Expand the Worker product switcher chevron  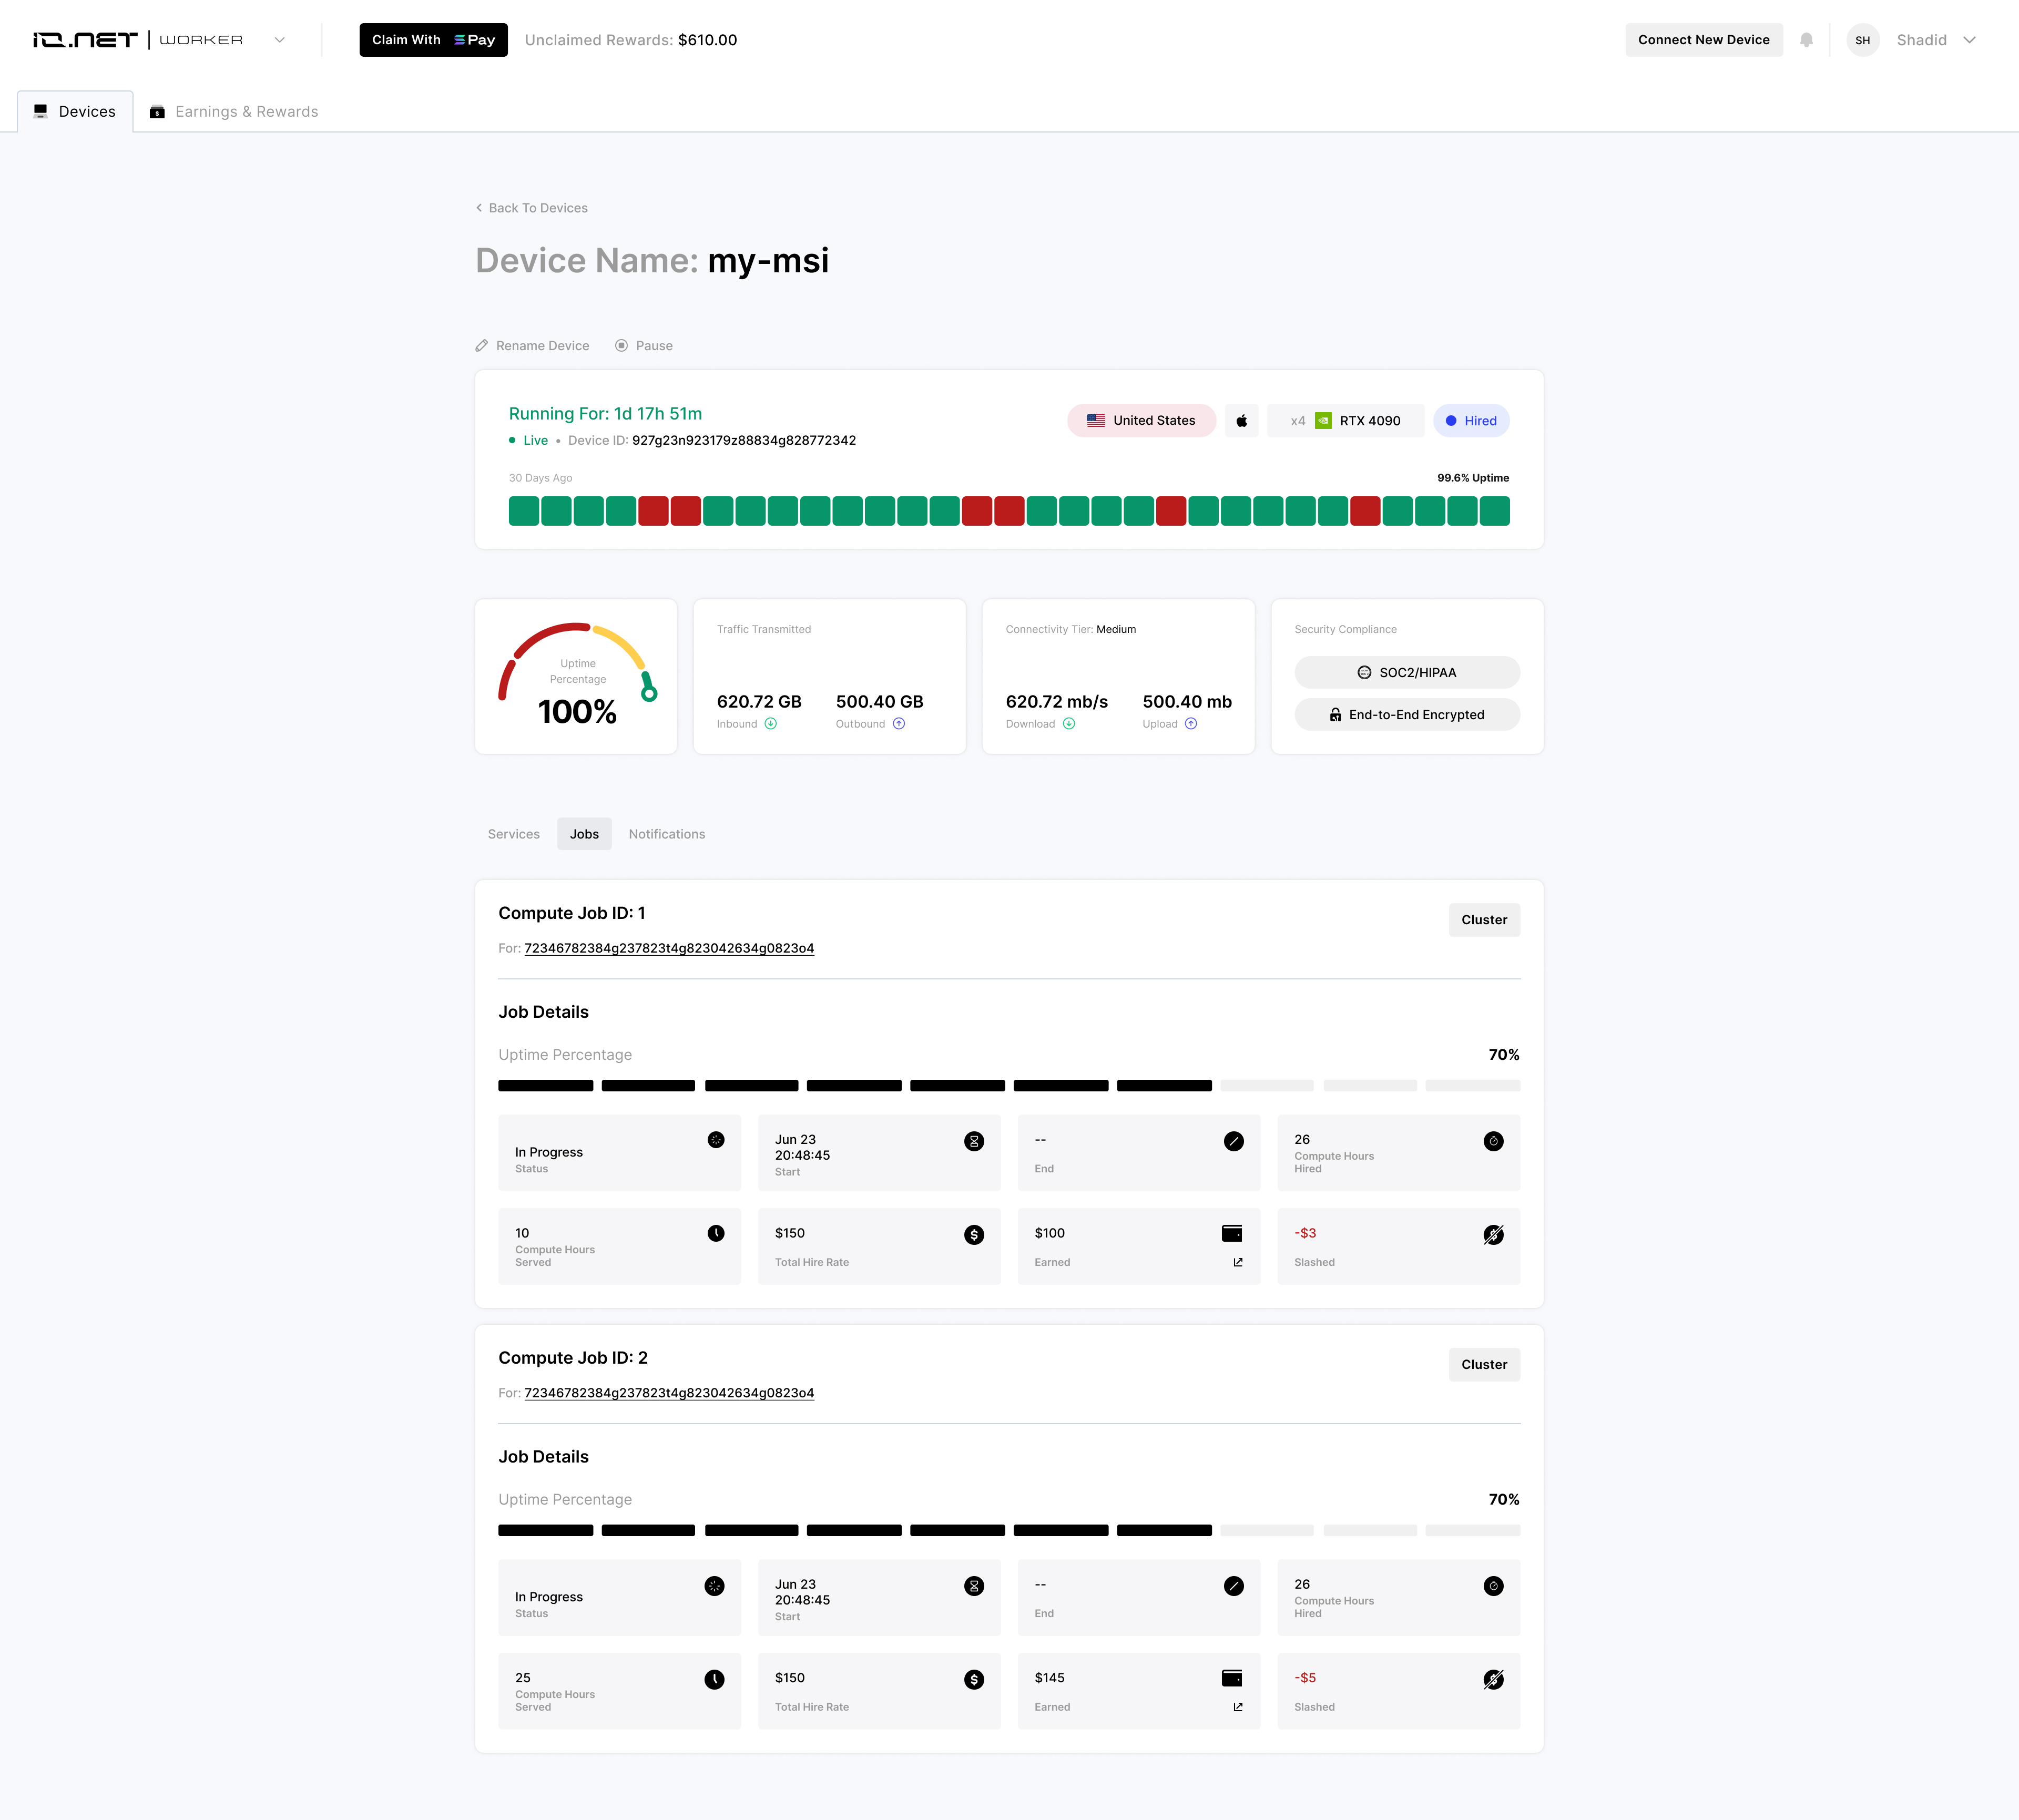[x=280, y=40]
